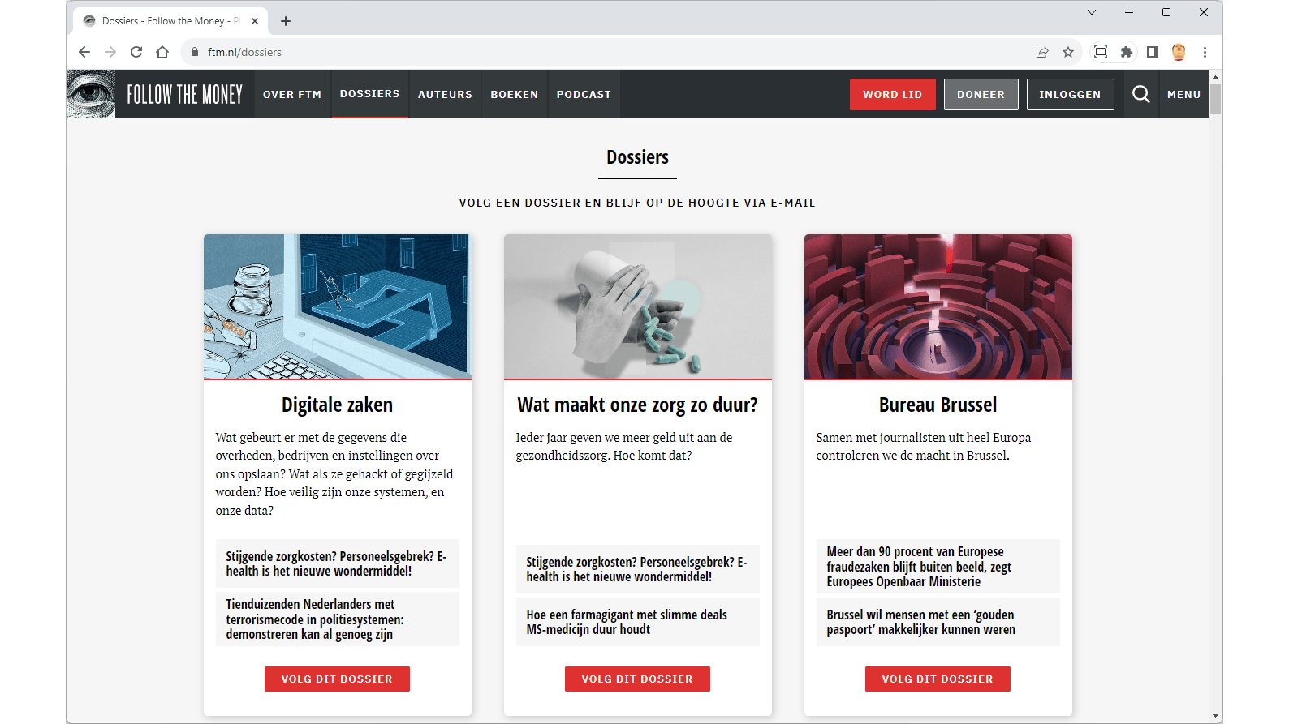
Task: Follow the 'Wat maakt onze zorg' dossier
Action: pos(638,679)
